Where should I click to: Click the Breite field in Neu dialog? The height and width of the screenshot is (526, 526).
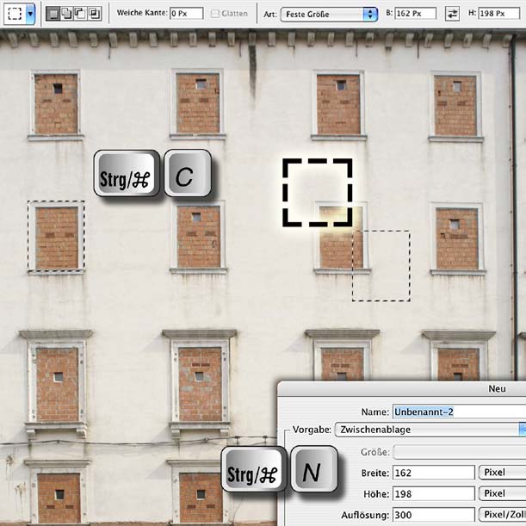click(432, 473)
